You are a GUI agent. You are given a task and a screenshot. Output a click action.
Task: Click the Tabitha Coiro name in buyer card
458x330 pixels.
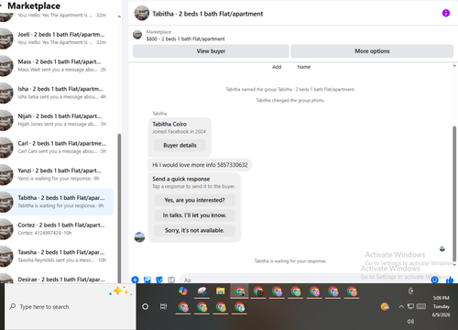pyautogui.click(x=169, y=124)
